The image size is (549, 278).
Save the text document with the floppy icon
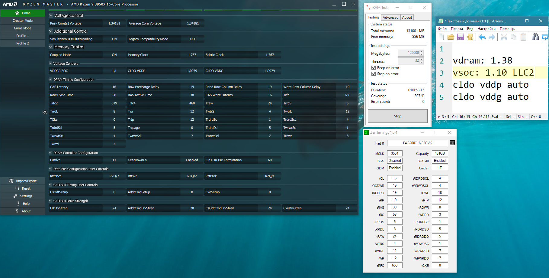tap(461, 37)
